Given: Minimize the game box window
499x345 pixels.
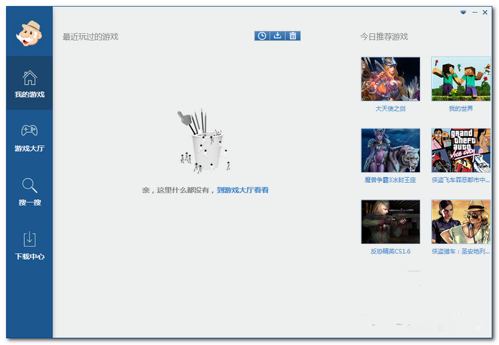Looking at the screenshot, I should pos(475,12).
